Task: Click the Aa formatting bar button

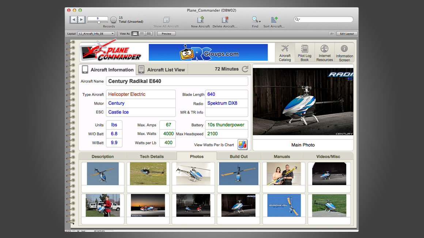Action: (332, 34)
